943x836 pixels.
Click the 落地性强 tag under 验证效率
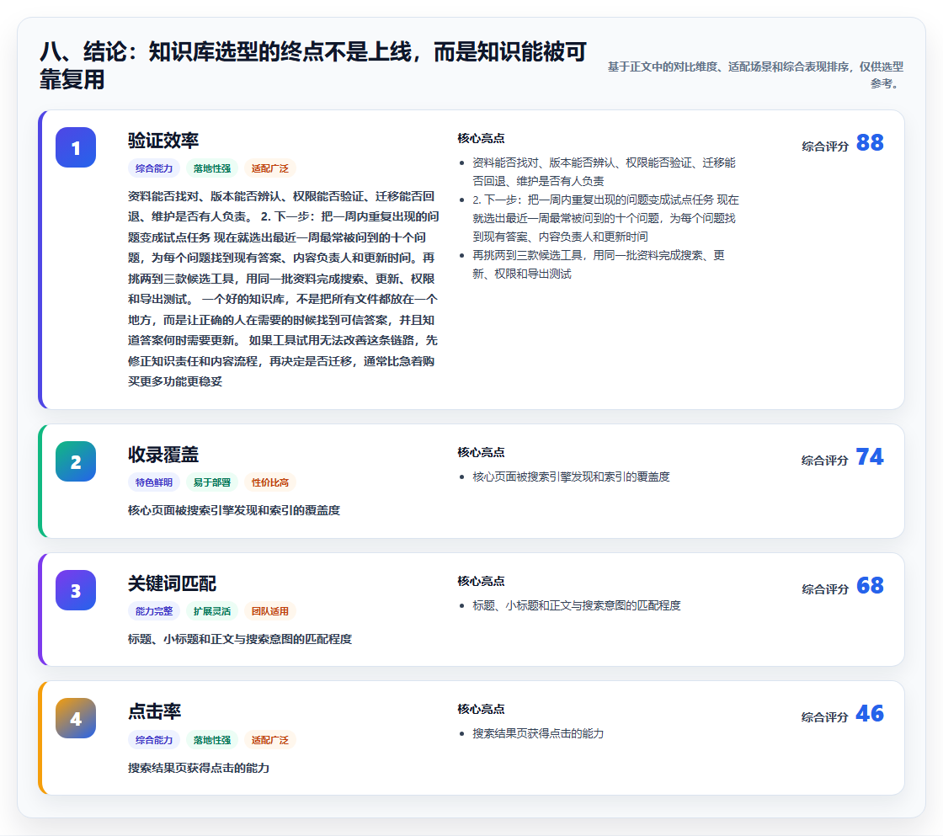click(x=212, y=168)
